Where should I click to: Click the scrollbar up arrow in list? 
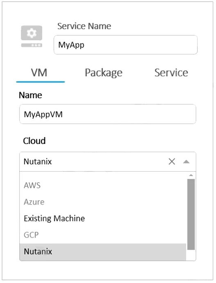click(x=191, y=175)
